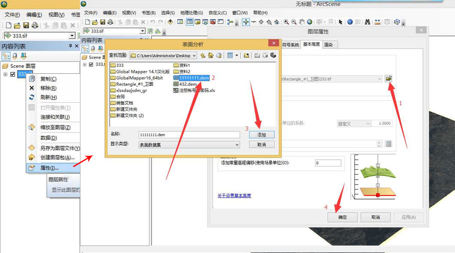Choose 属性(I)... in context menu
The width and height of the screenshot is (455, 253).
49,168
